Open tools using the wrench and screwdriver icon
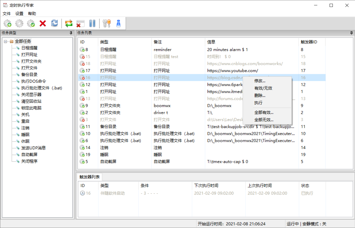This screenshot has height=228, width=355. (x=106, y=23)
